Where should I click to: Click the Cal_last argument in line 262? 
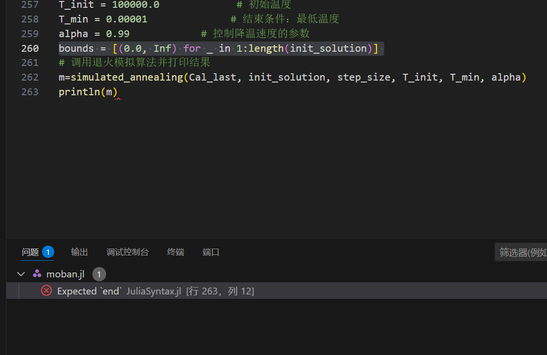(x=213, y=77)
